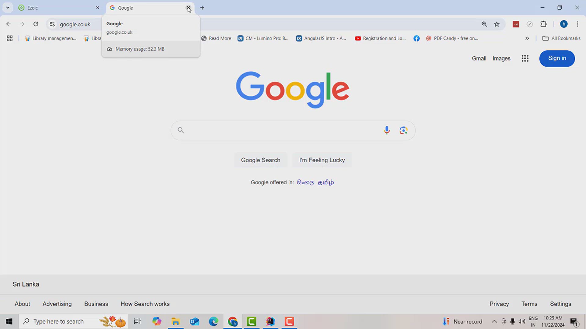Reload the current page

(x=36, y=24)
